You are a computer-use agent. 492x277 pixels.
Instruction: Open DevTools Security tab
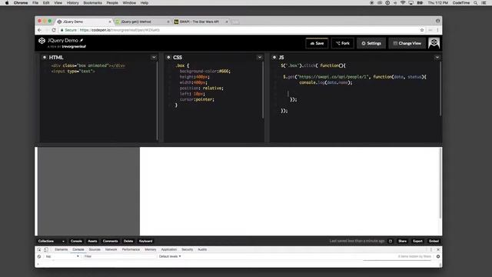coord(188,249)
